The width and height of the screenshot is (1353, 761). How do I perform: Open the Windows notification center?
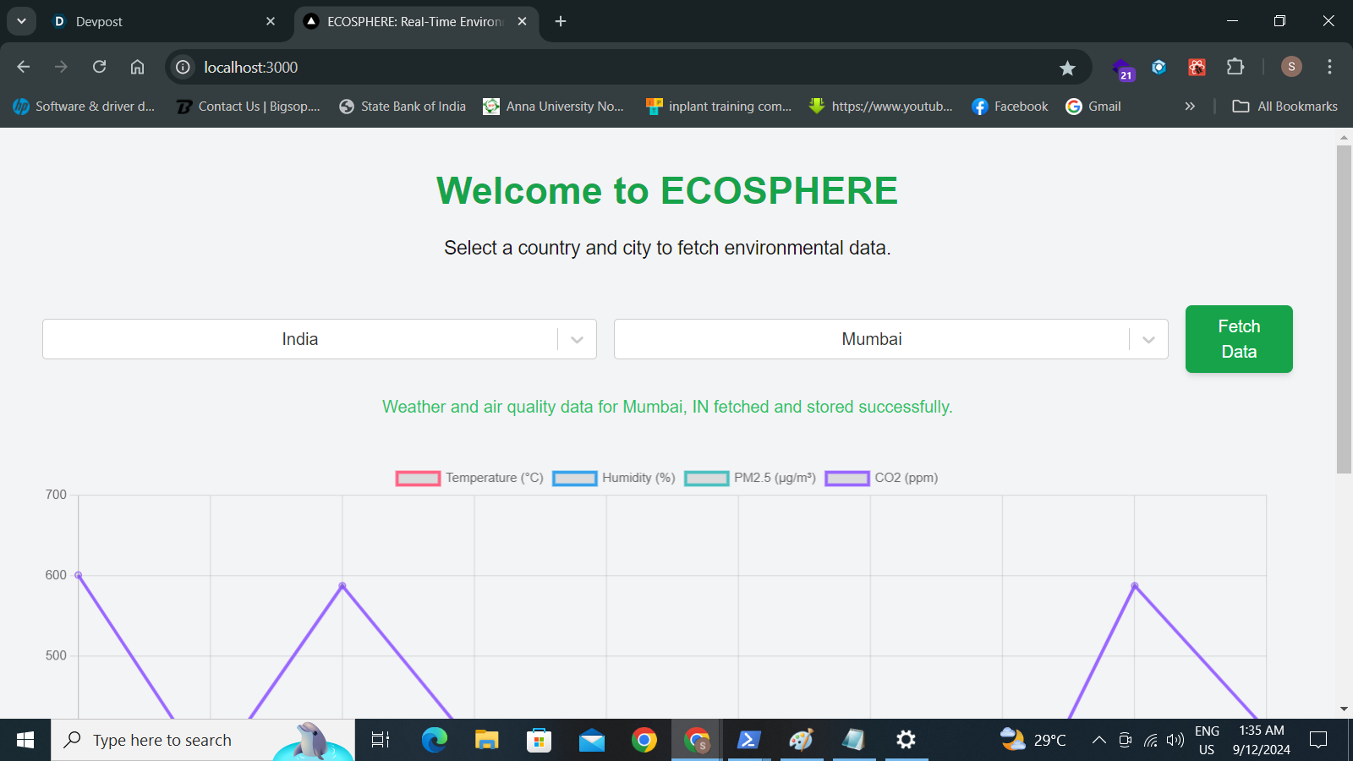point(1318,740)
